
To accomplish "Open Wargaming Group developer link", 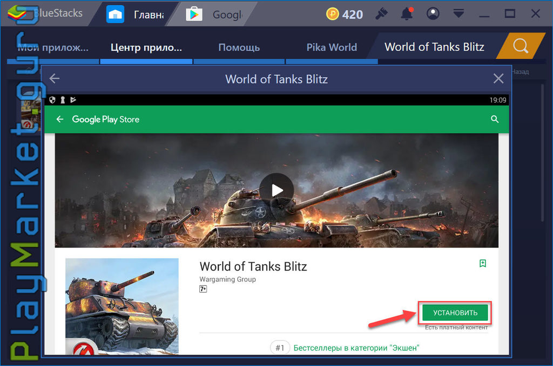I will tap(227, 279).
